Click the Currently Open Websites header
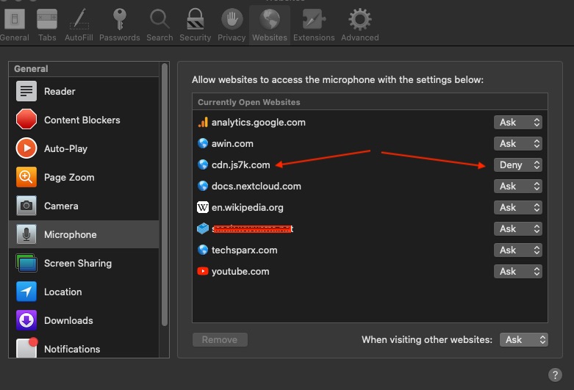 (x=370, y=102)
